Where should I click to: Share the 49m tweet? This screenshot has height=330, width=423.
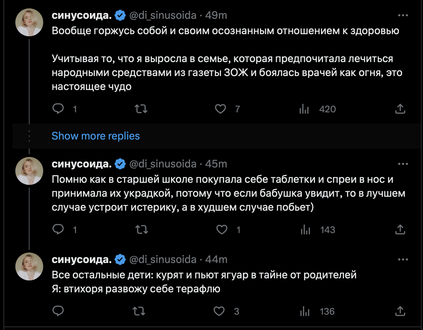(x=400, y=109)
